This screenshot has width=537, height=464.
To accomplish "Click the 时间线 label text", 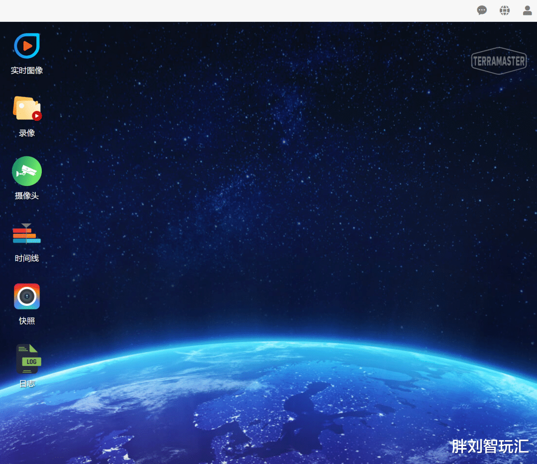I will (27, 258).
